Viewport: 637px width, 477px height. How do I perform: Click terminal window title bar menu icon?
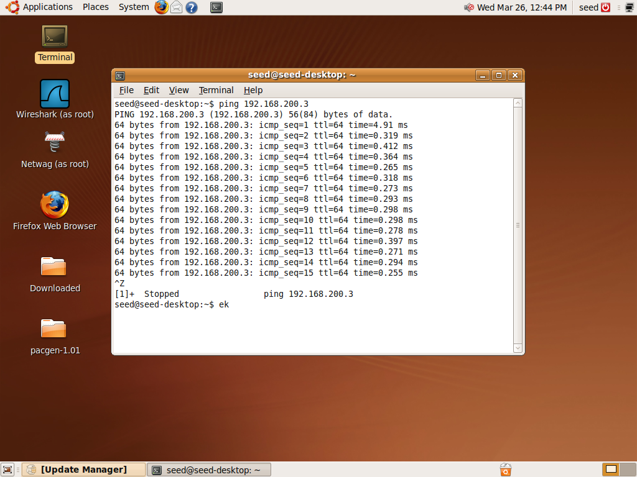point(120,75)
